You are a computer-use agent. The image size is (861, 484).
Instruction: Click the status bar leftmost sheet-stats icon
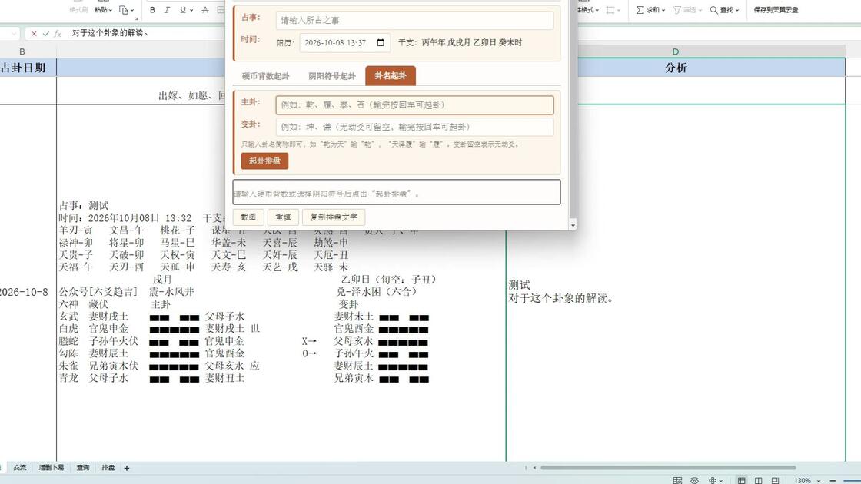click(x=677, y=480)
